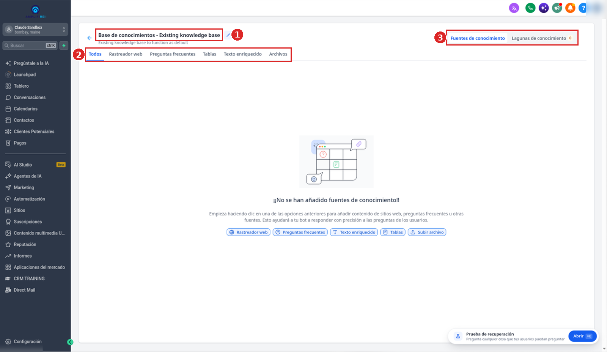Click the blue help question mark icon
The image size is (607, 352).
point(583,8)
